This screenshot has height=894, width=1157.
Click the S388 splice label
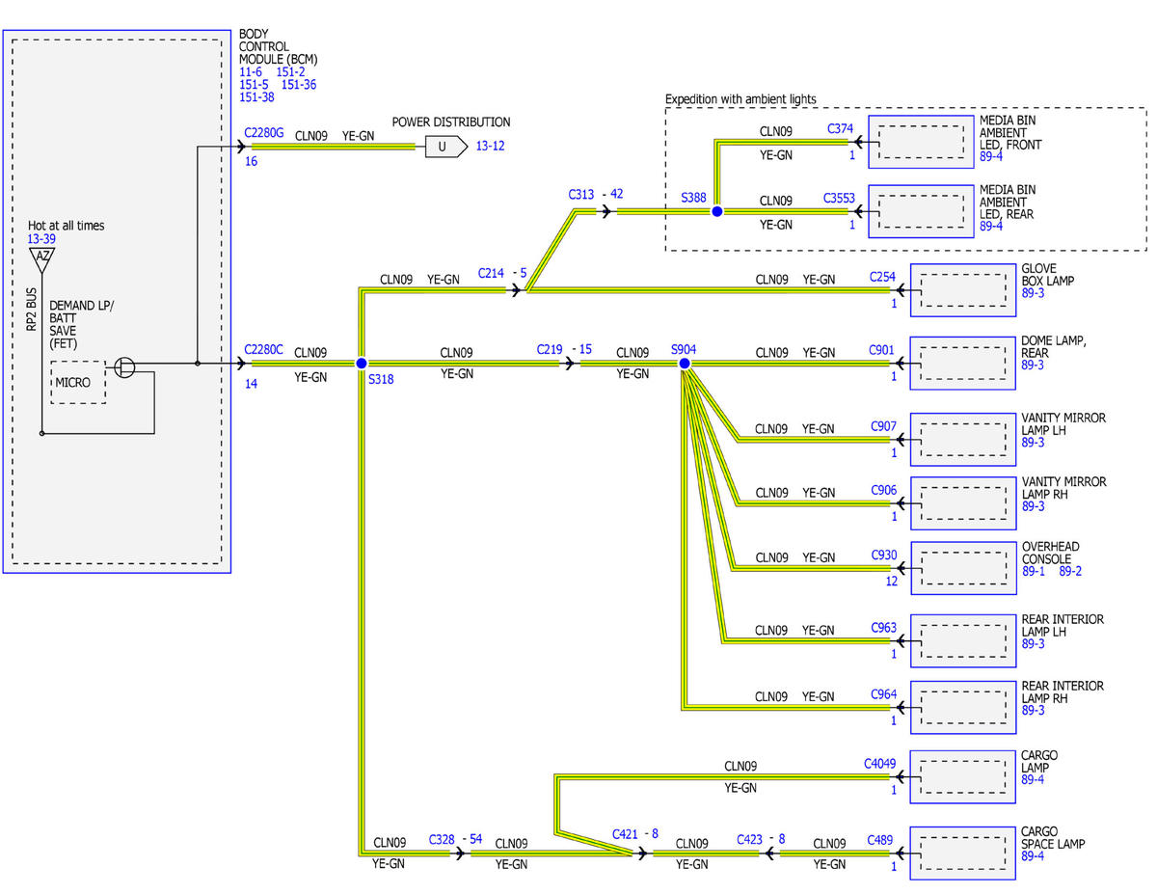694,197
